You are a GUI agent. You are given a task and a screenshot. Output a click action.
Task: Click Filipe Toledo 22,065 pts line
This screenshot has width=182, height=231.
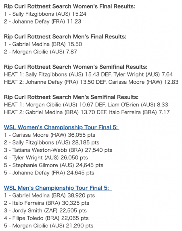46,218
